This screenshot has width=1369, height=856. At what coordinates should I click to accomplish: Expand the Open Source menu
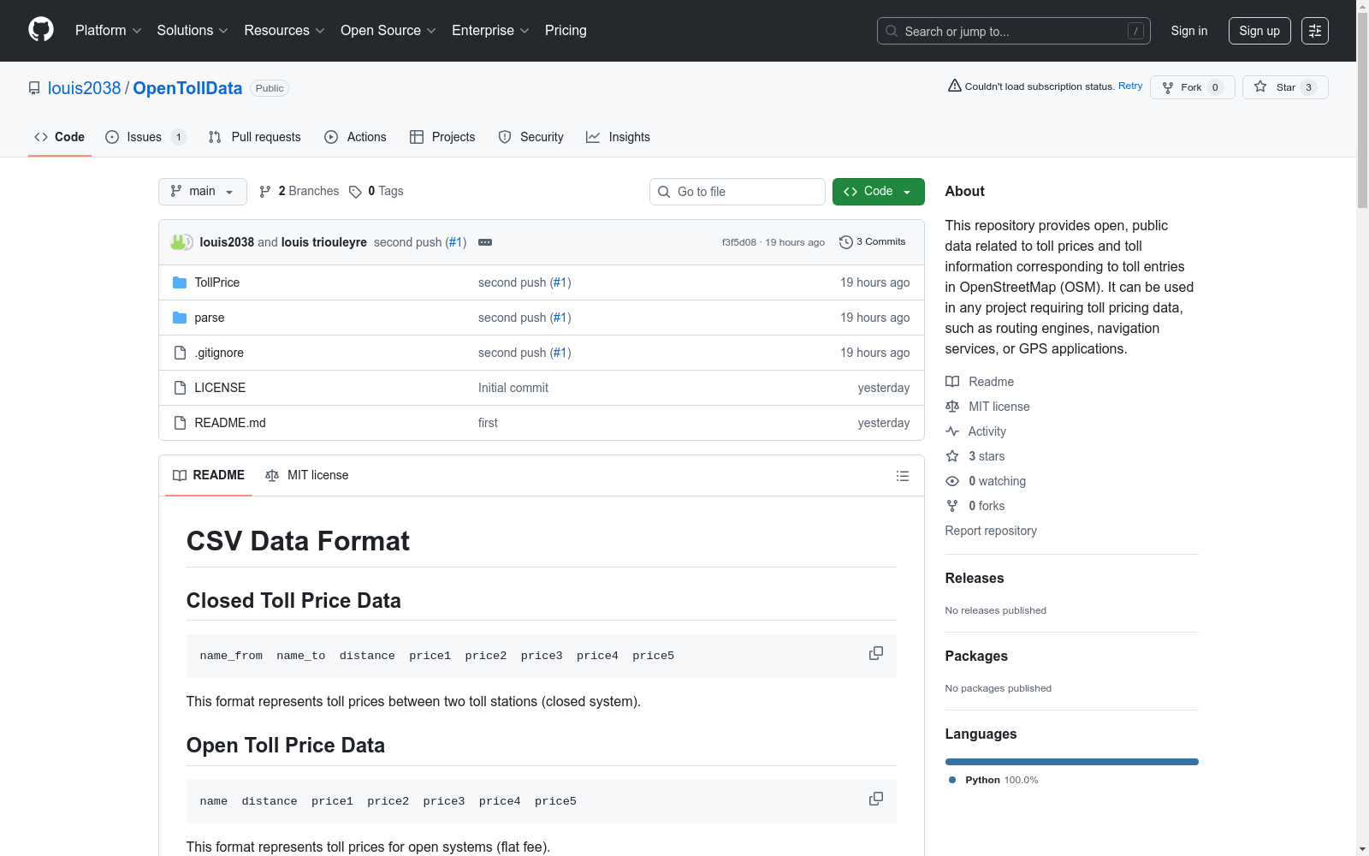388,31
